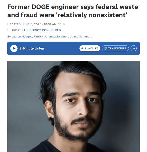Open the Transcript via its text label
Image resolution: width=147 pixels, height=152 pixels.
click(117, 48)
